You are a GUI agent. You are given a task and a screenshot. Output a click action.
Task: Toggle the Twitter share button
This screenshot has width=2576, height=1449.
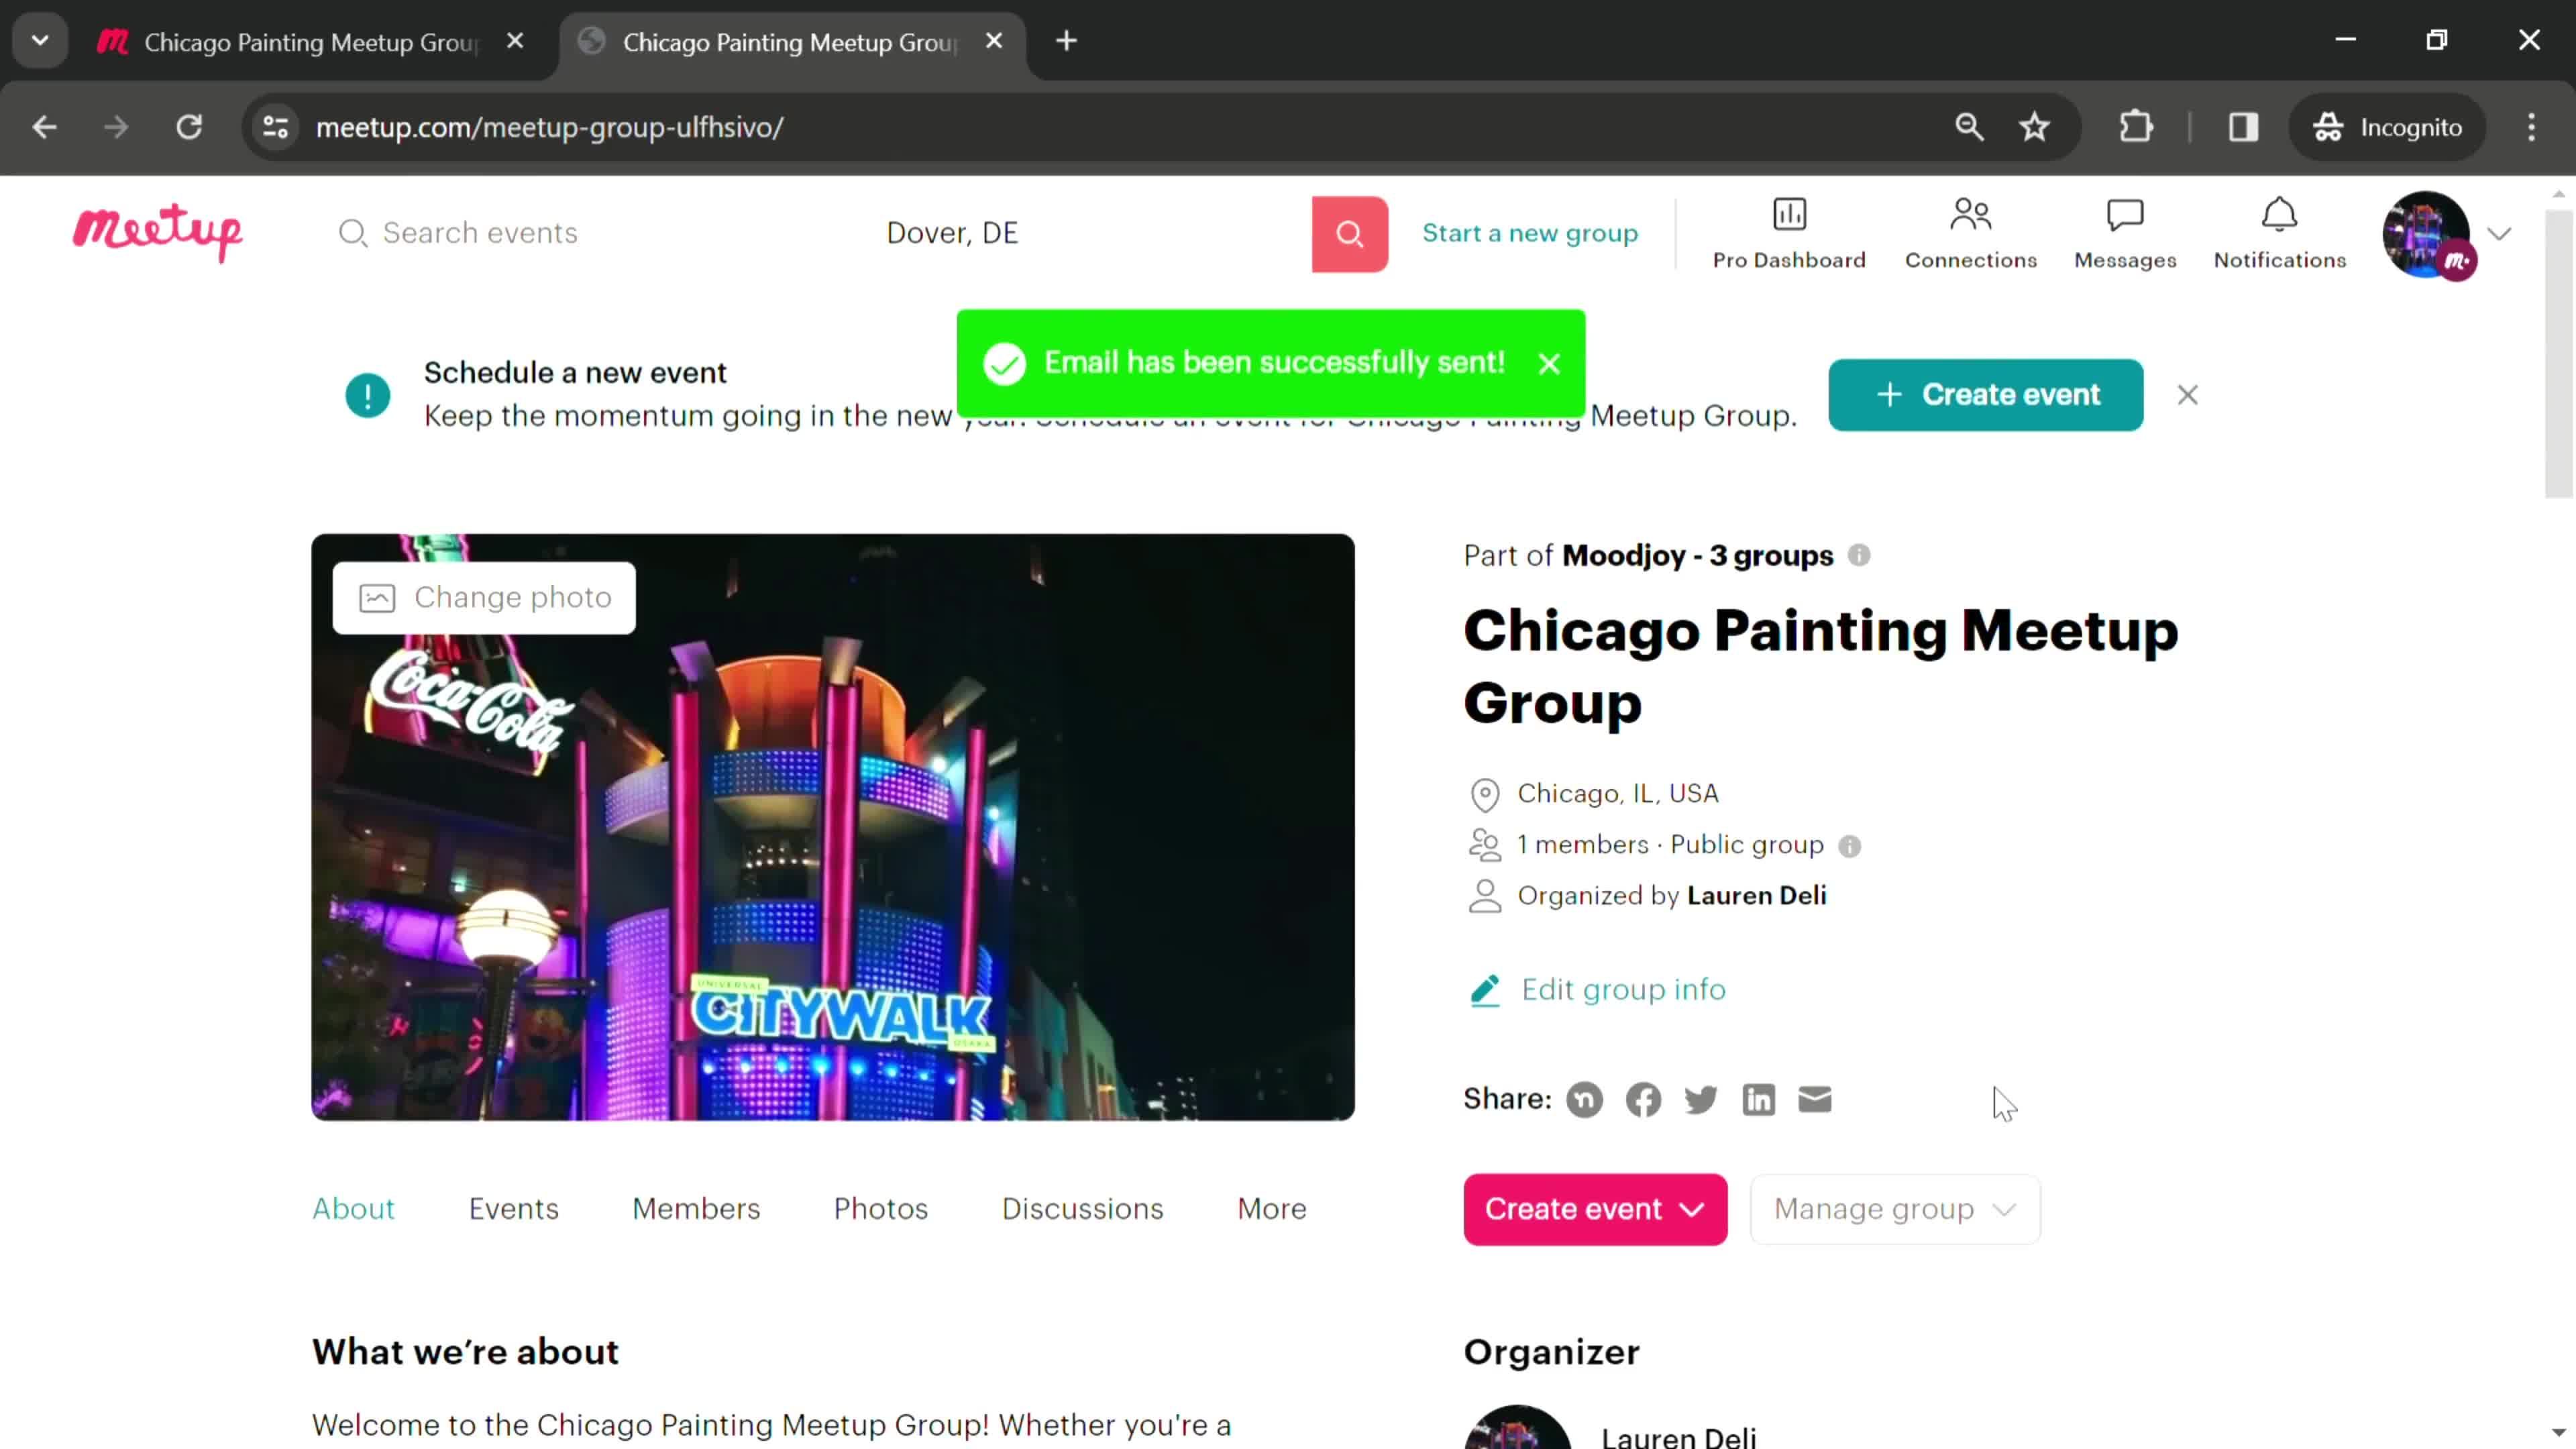(1701, 1100)
